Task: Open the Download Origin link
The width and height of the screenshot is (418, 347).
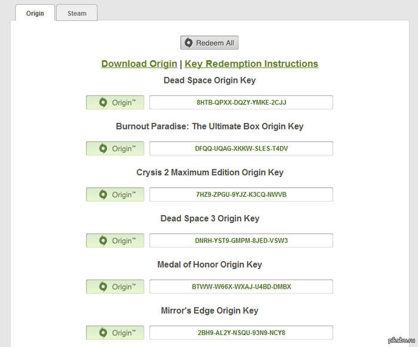Action: point(139,64)
